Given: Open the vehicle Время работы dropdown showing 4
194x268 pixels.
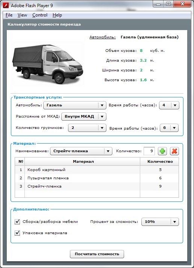Looking at the screenshot, I should click(169, 105).
